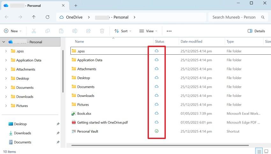
Task: Click the Cut scissors icon in toolbar
Action: click(34, 31)
